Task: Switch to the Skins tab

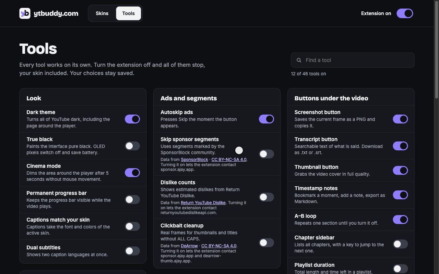Action: point(102,13)
